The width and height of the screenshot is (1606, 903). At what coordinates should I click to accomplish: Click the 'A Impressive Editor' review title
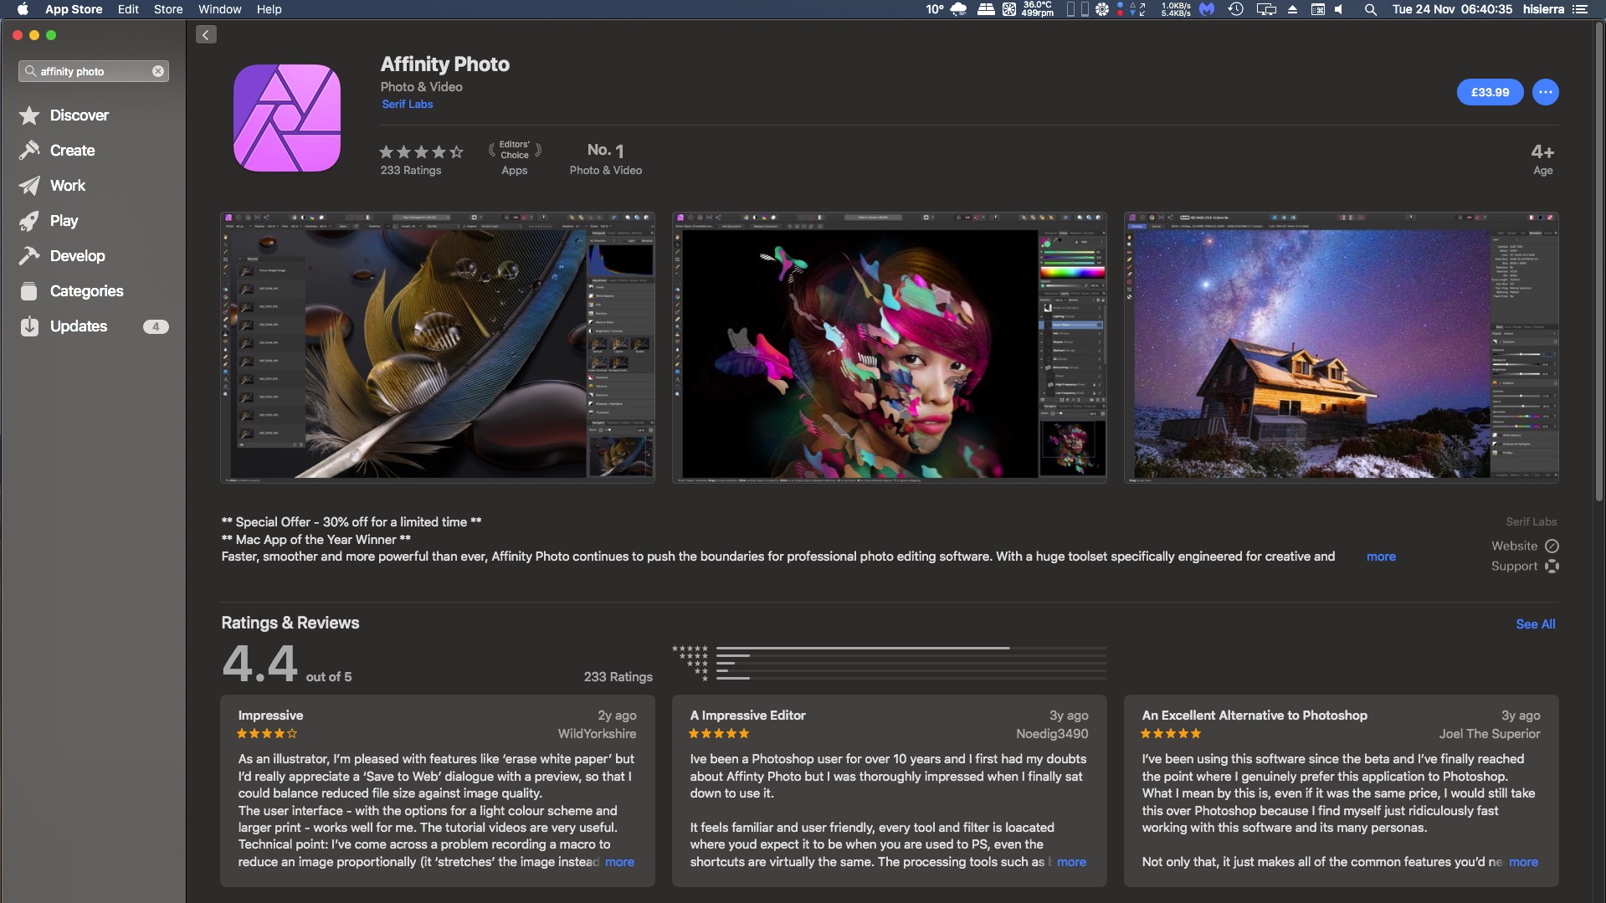click(x=747, y=716)
